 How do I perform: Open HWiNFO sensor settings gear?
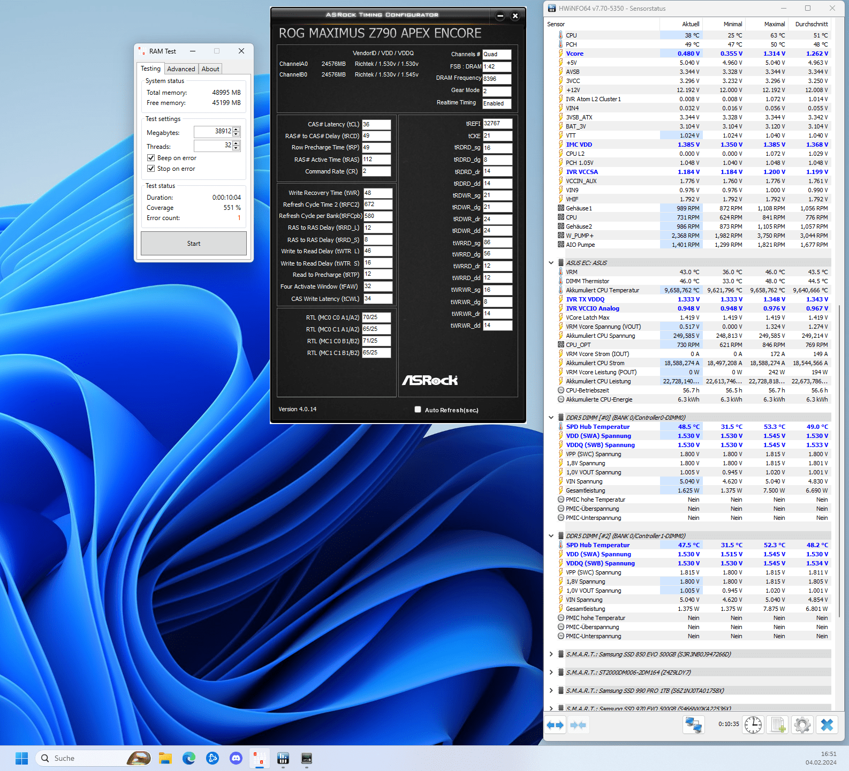(x=802, y=725)
